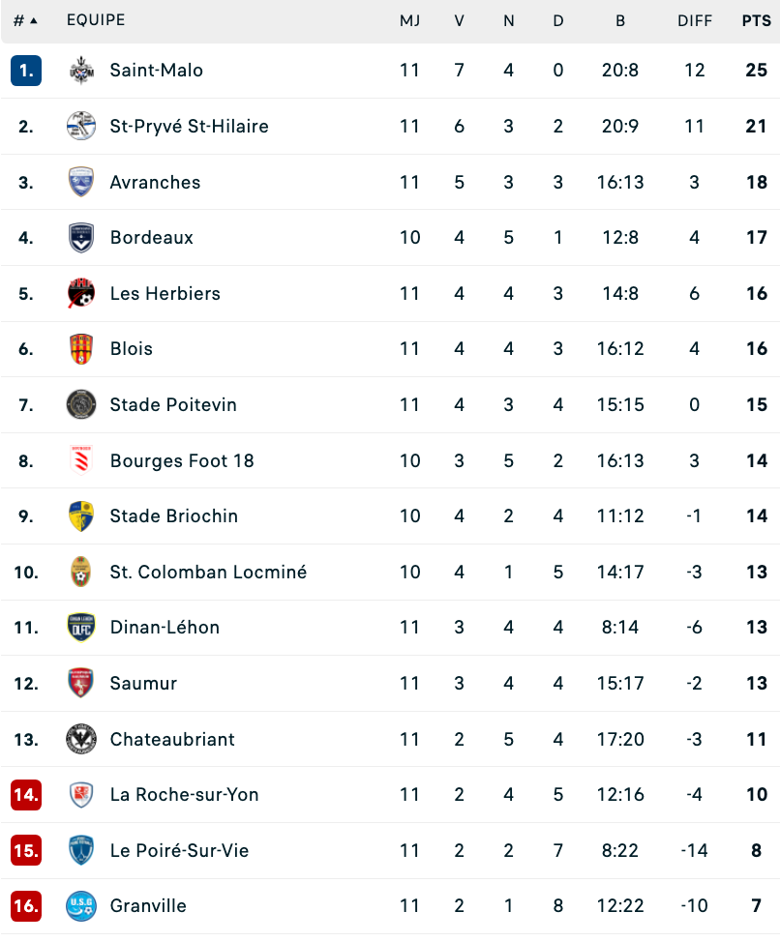The height and width of the screenshot is (942, 780).
Task: Click the St-Pryvé St-Hilaire team logo
Action: point(81,126)
